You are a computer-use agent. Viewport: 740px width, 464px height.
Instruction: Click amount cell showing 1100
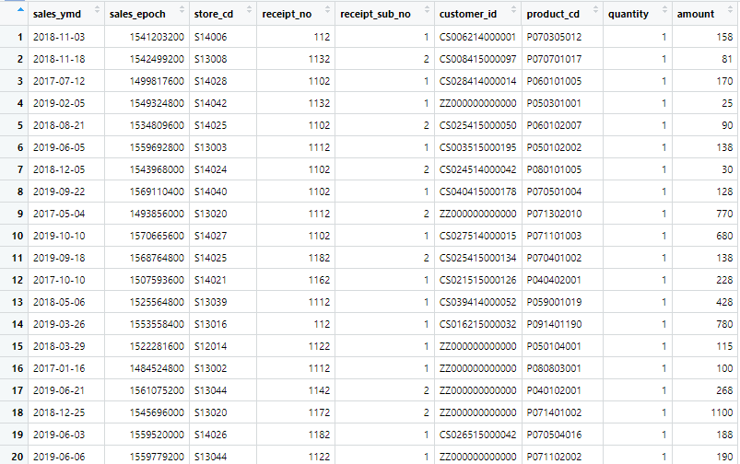tap(705, 412)
